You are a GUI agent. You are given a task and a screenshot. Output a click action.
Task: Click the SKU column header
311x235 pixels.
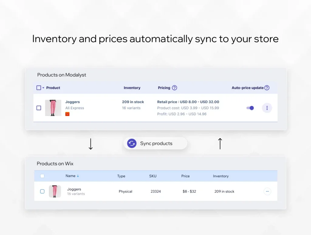153,176
